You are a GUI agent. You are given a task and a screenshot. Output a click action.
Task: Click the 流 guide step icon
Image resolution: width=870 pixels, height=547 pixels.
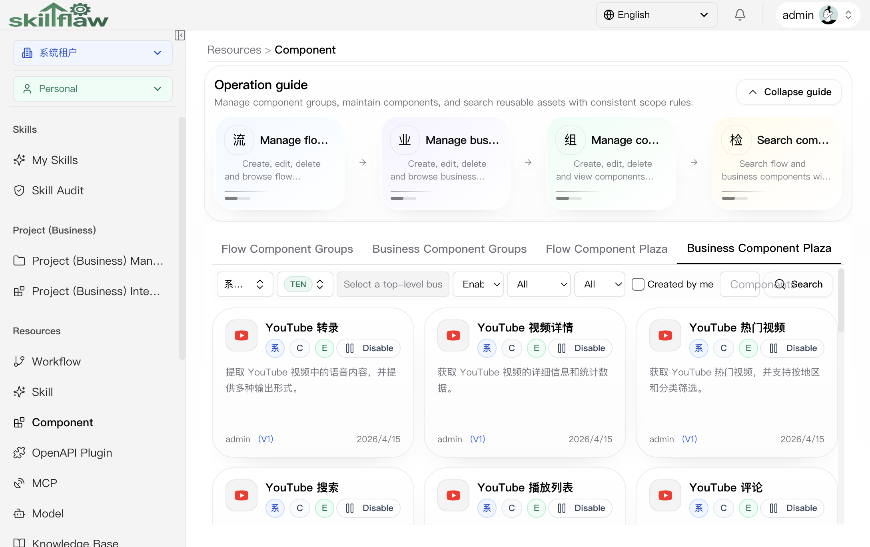(239, 140)
